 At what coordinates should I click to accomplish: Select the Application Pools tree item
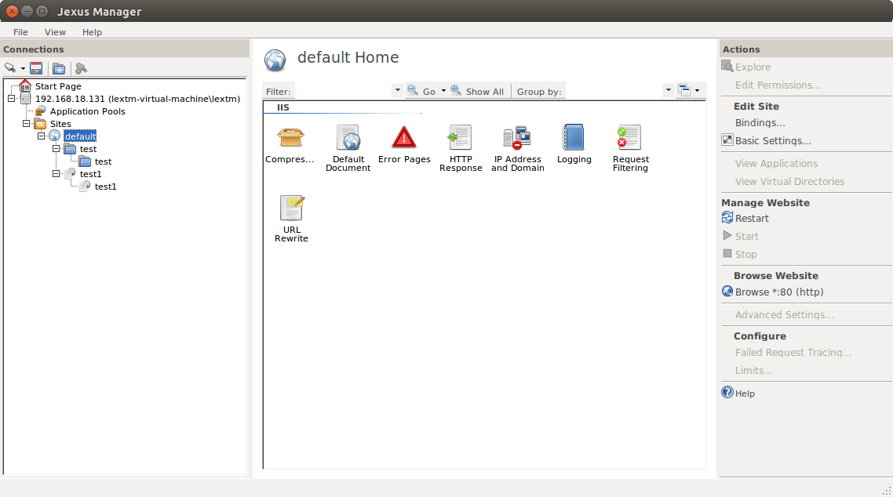pos(87,111)
